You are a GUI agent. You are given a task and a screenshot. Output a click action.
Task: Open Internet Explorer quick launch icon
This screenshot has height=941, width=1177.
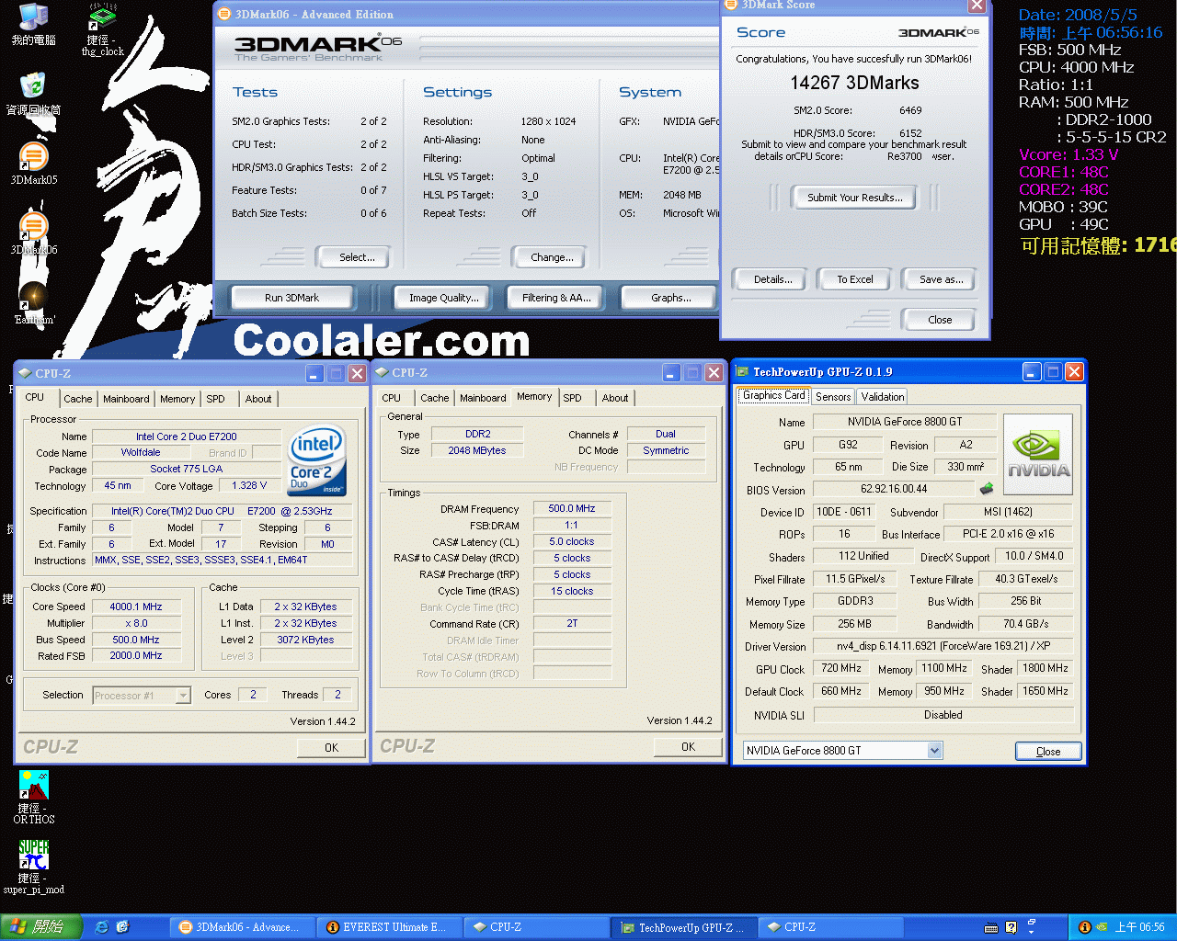pos(102,927)
